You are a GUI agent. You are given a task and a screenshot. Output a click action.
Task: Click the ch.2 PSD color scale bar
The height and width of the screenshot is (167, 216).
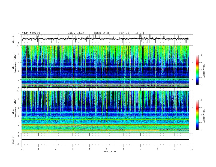(x=197, y=115)
